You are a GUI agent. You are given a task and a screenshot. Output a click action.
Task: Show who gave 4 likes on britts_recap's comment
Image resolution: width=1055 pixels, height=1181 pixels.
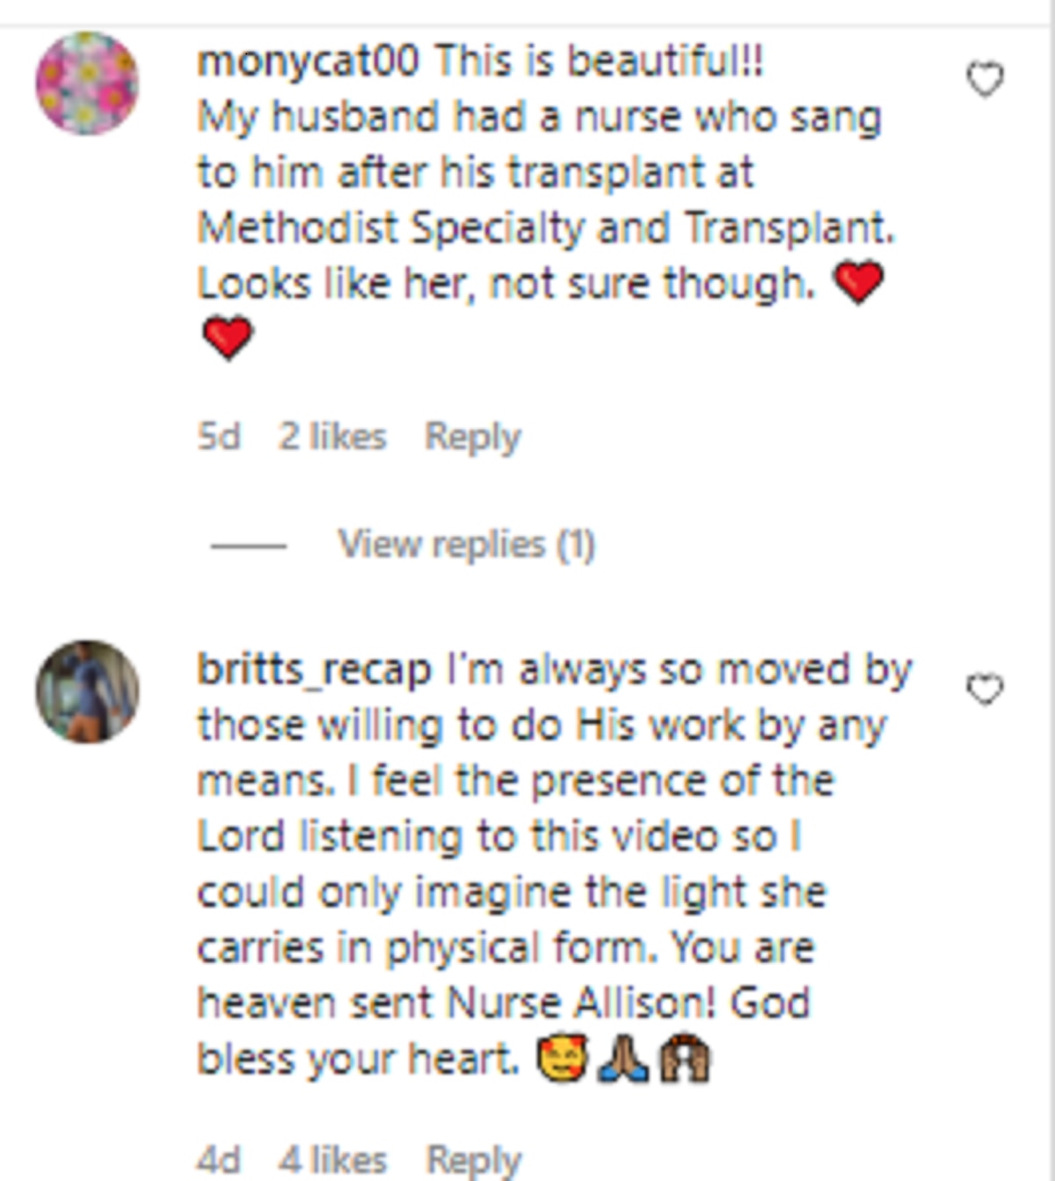tap(332, 1160)
